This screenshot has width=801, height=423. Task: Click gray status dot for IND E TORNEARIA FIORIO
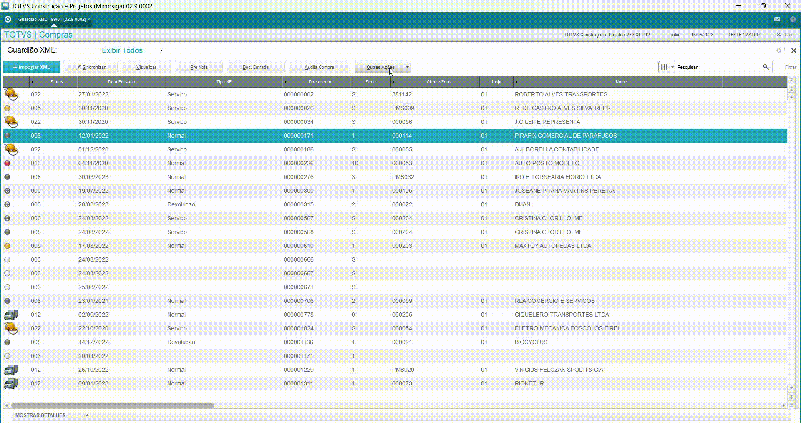(7, 177)
